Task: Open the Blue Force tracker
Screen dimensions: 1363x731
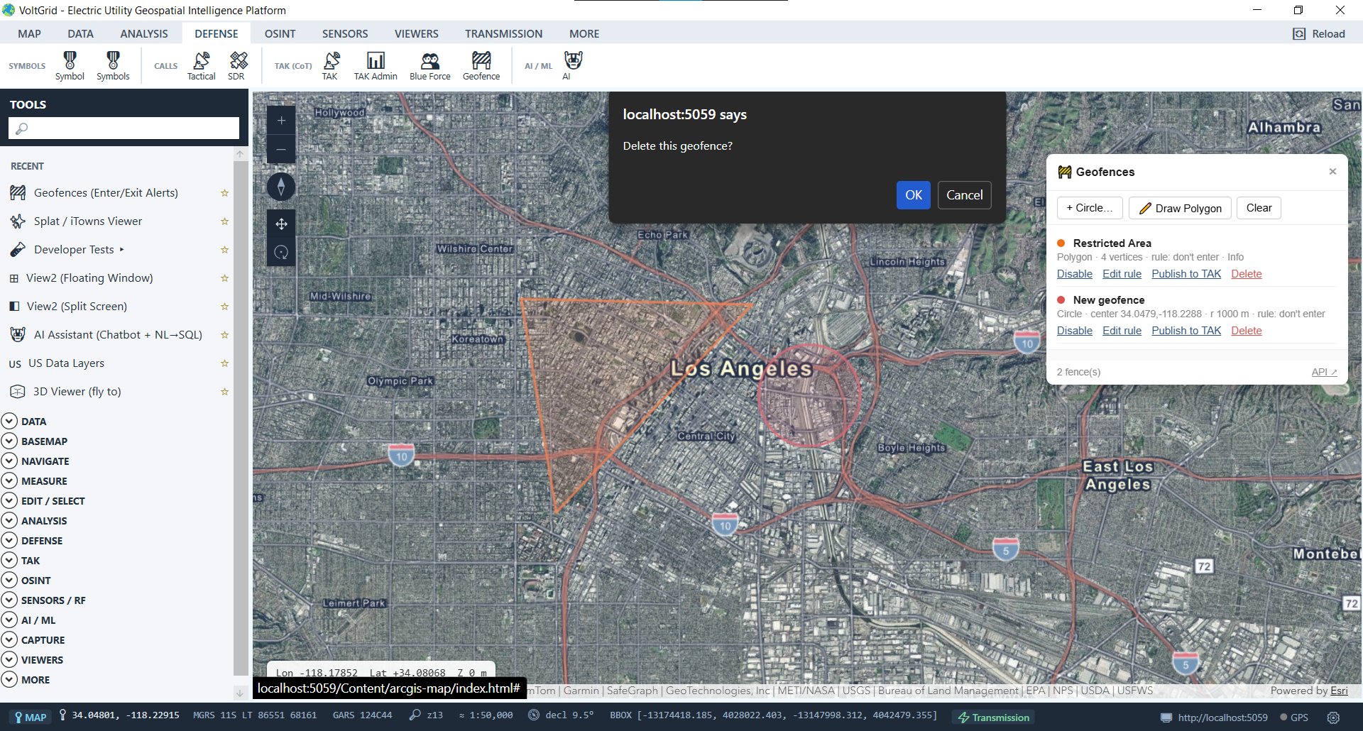Action: coord(429,65)
